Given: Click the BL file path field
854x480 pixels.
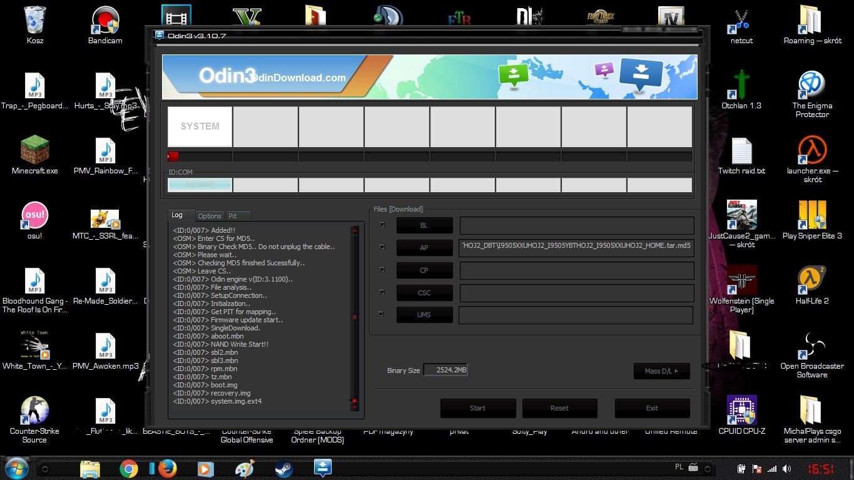Looking at the screenshot, I should [576, 225].
